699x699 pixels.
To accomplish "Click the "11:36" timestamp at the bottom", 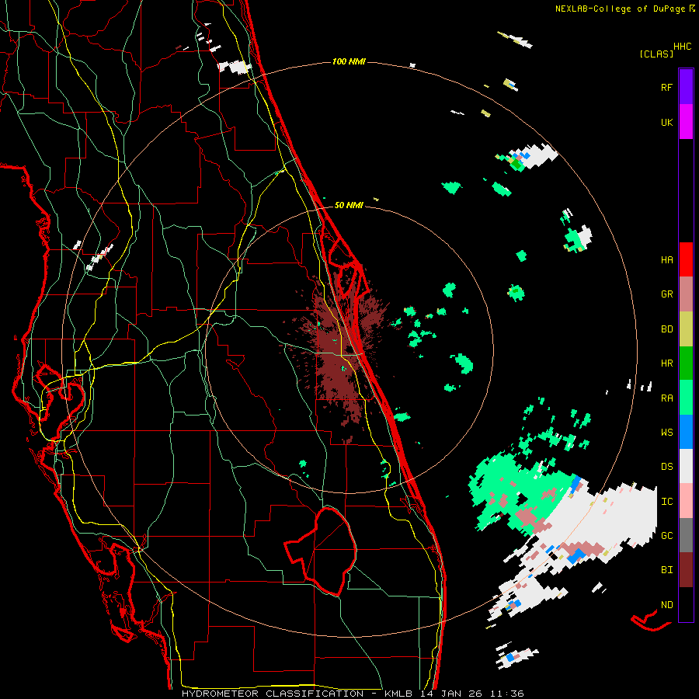I will click(507, 694).
